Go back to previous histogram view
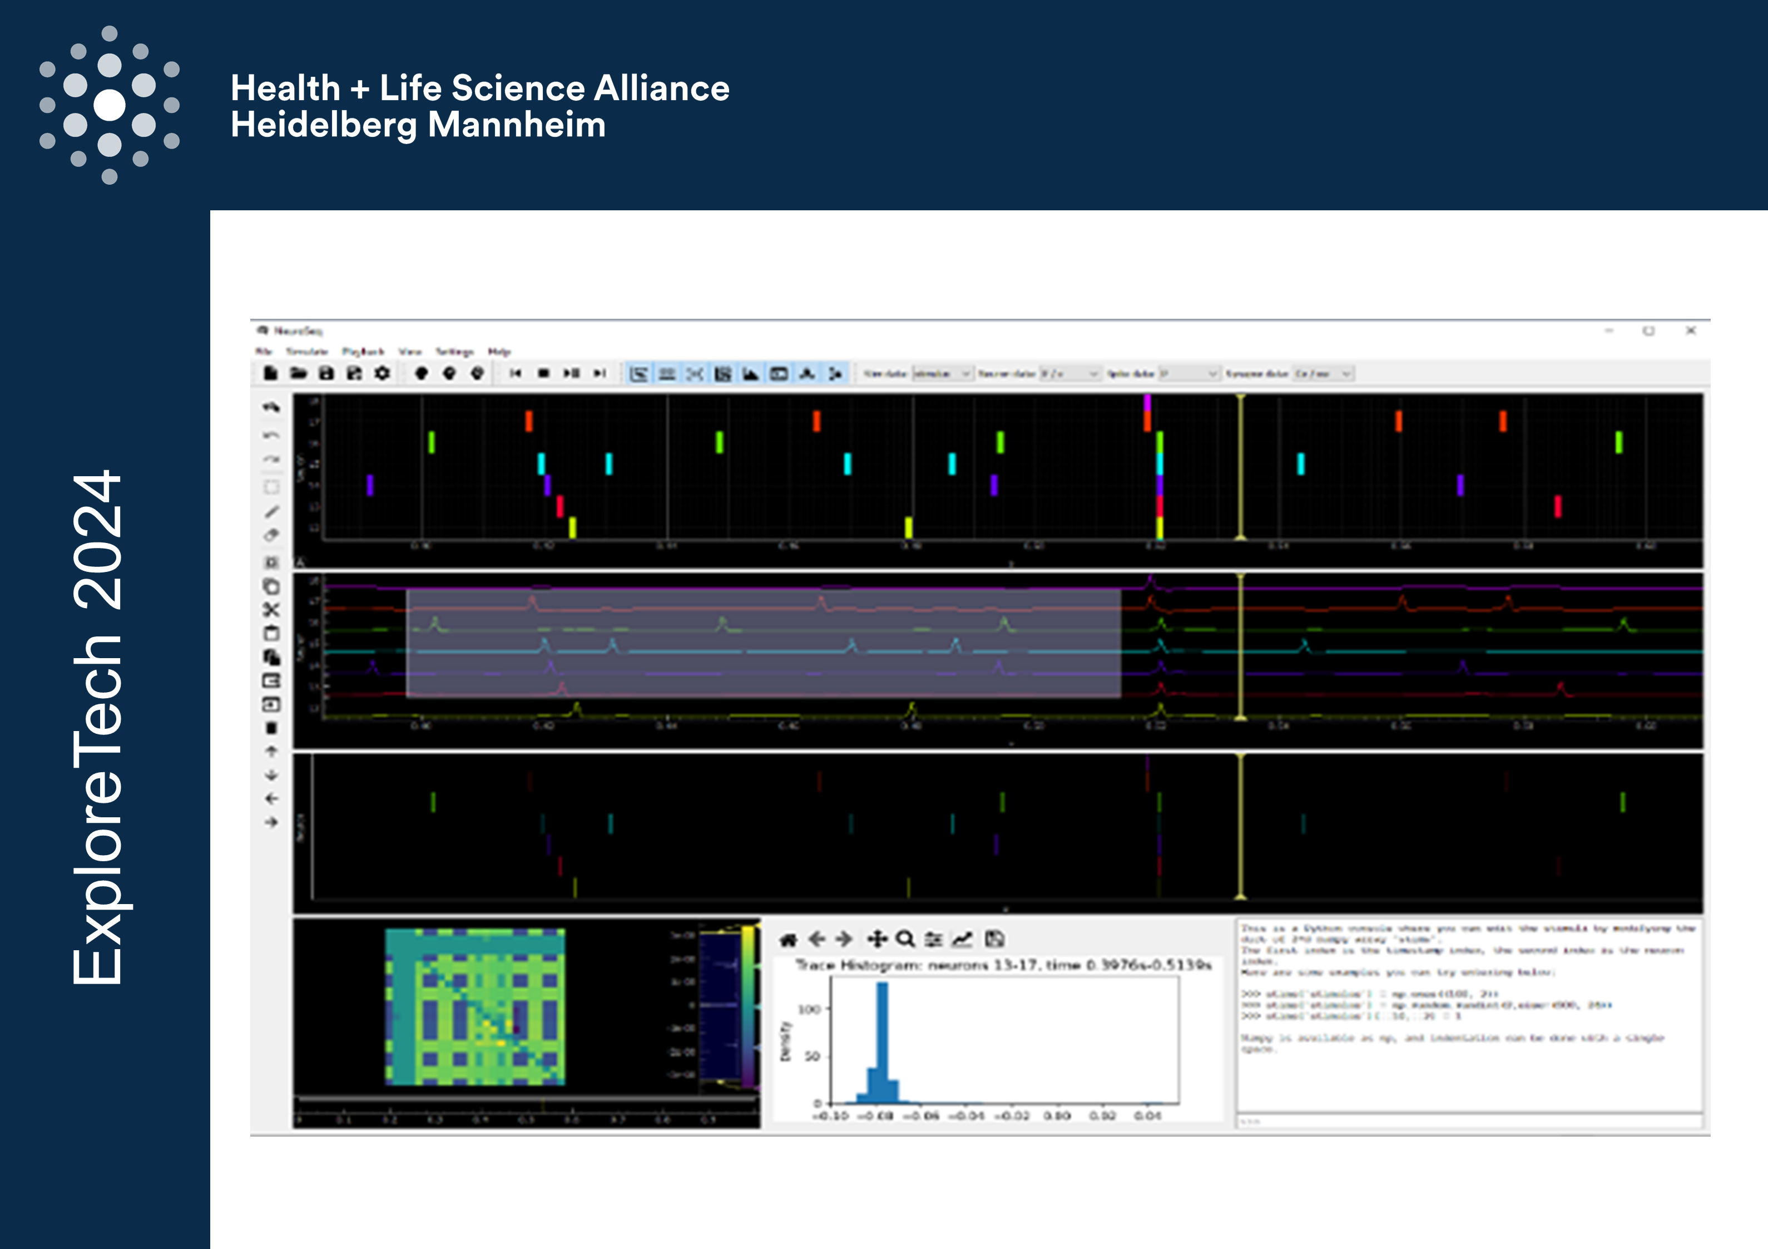 pos(817,939)
